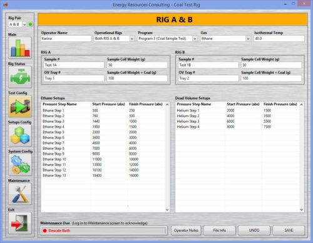Select the Ethane Step 11 row

[x=103, y=165]
